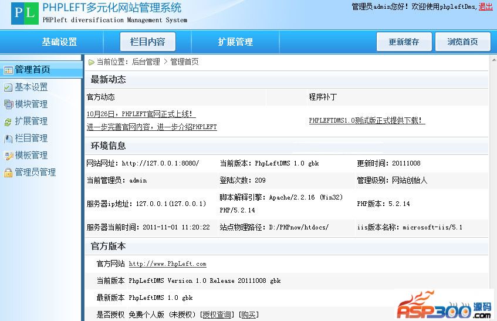
Task: Click the 浏览首页 button
Action: [463, 42]
